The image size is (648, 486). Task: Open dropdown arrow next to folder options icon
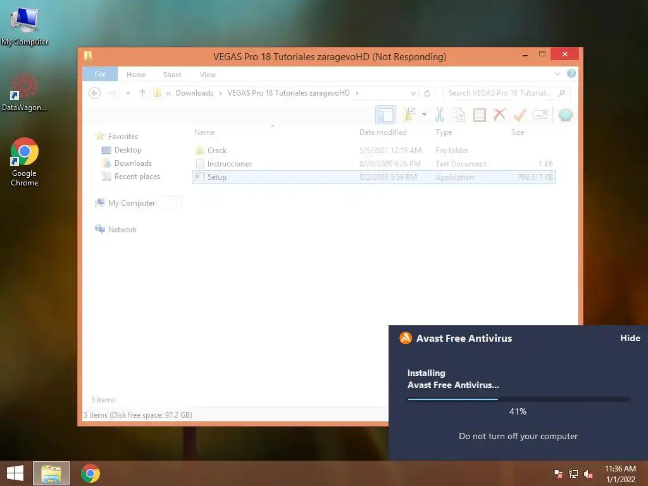tap(424, 115)
